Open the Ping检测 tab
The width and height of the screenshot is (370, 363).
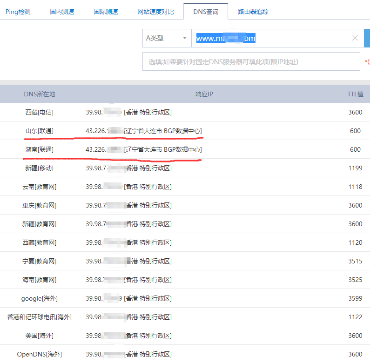[x=18, y=12]
